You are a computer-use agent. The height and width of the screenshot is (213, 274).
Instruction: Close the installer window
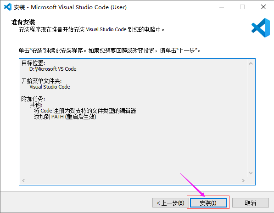263,7
